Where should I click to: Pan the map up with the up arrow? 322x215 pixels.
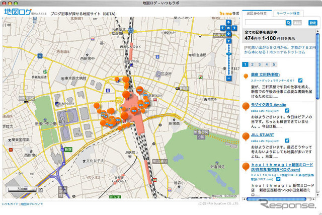[x=228, y=22]
